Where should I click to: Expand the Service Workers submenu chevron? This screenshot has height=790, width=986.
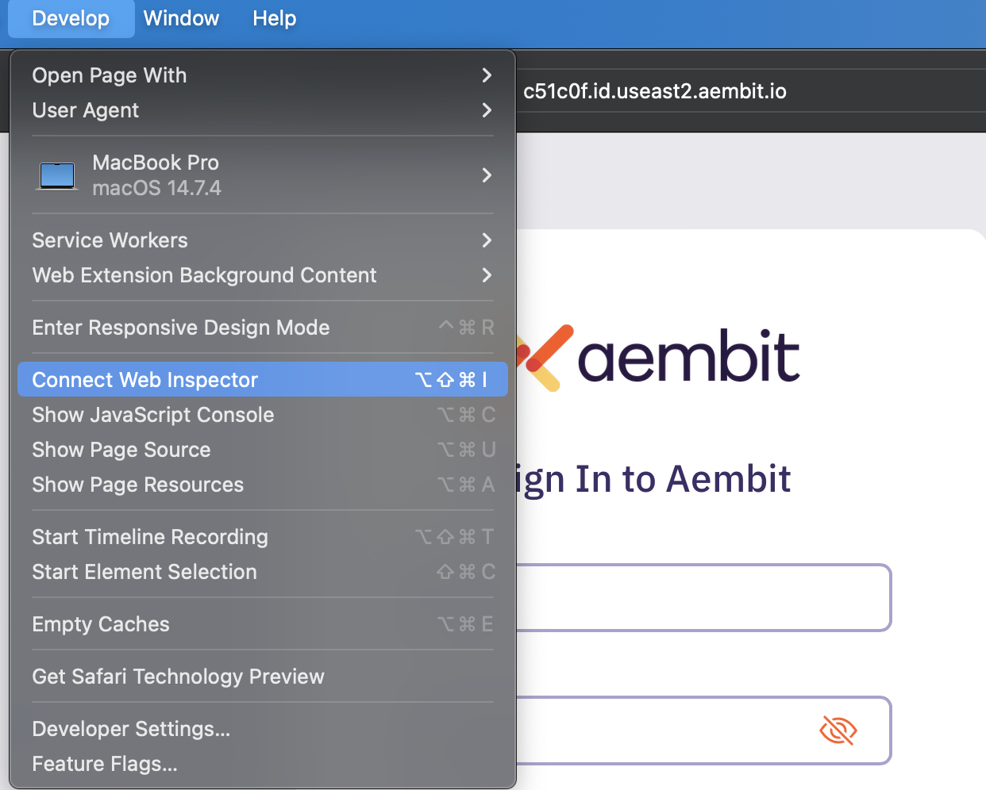coord(487,240)
